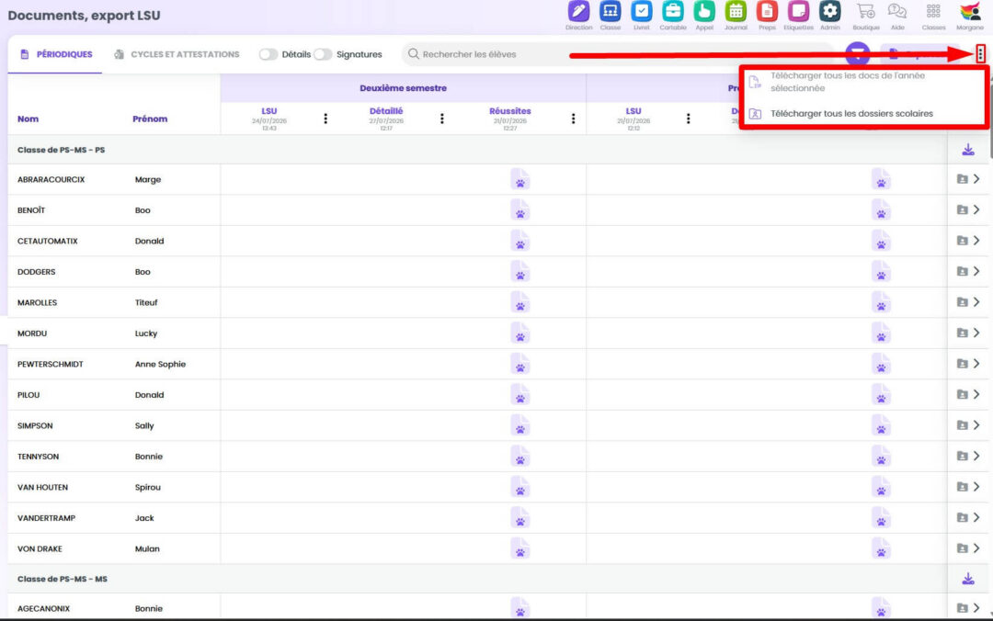The width and height of the screenshot is (993, 621).
Task: Switch to the PÉRIODIQUES tab
Action: tap(56, 54)
